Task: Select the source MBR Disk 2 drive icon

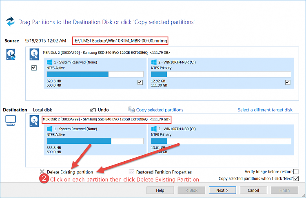Action: tap(34, 54)
